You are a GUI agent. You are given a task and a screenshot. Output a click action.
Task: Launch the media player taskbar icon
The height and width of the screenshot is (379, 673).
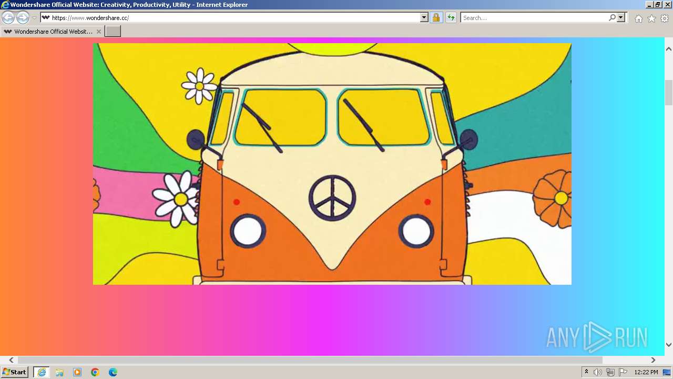coord(77,372)
